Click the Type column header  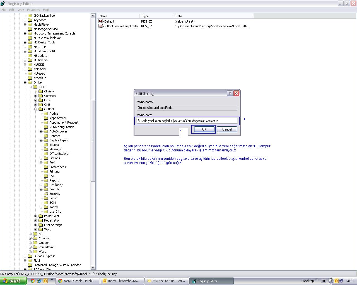point(156,16)
